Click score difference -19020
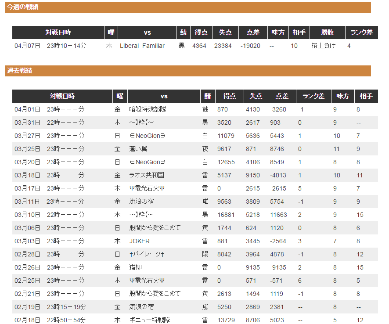The height and width of the screenshot is (324, 389). (250, 46)
